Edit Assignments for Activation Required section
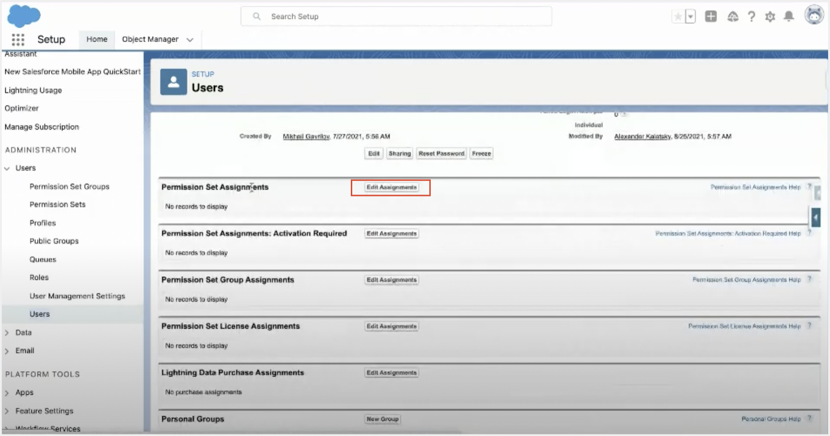The height and width of the screenshot is (436, 830). (x=392, y=234)
